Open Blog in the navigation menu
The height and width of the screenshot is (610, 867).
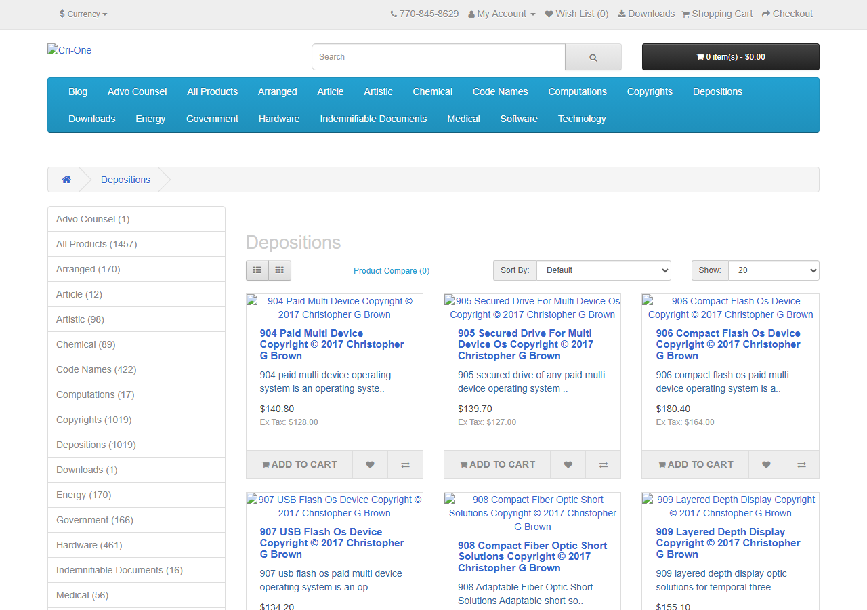point(78,91)
